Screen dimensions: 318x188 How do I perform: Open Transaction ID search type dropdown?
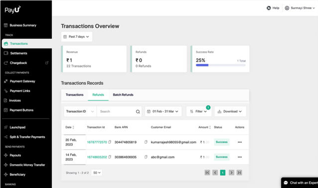pos(80,111)
